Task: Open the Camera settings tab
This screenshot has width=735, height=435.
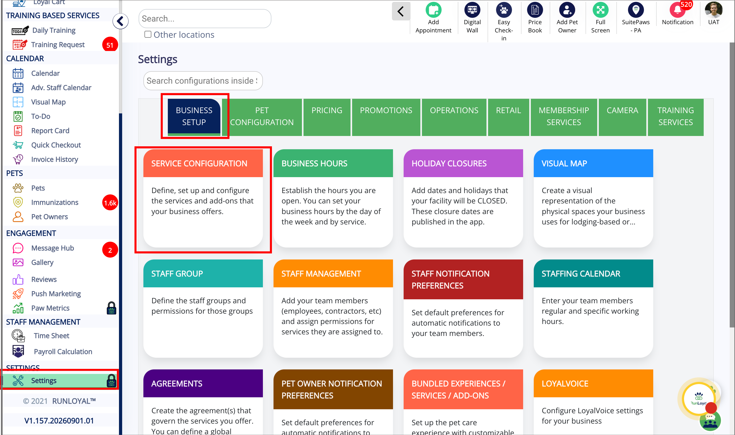Action: coord(622,117)
